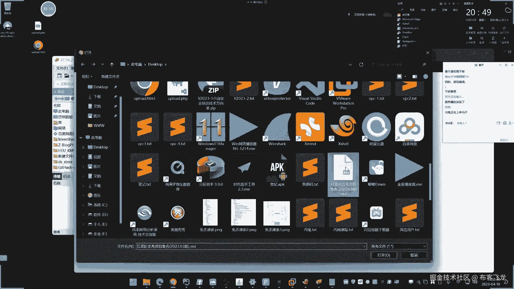Select the 百度网盘 shortcut icon
Screen dimensions: 514x289
tap(409, 127)
